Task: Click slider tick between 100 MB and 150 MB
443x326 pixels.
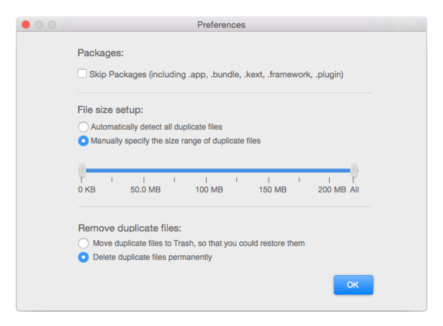Action: point(237,179)
